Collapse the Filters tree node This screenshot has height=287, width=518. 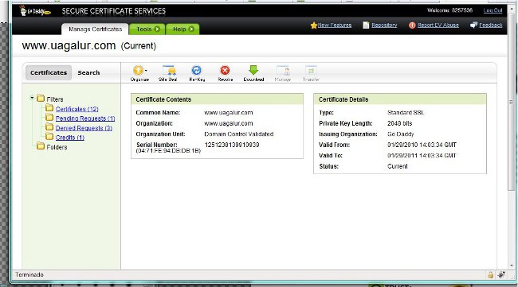click(32, 98)
